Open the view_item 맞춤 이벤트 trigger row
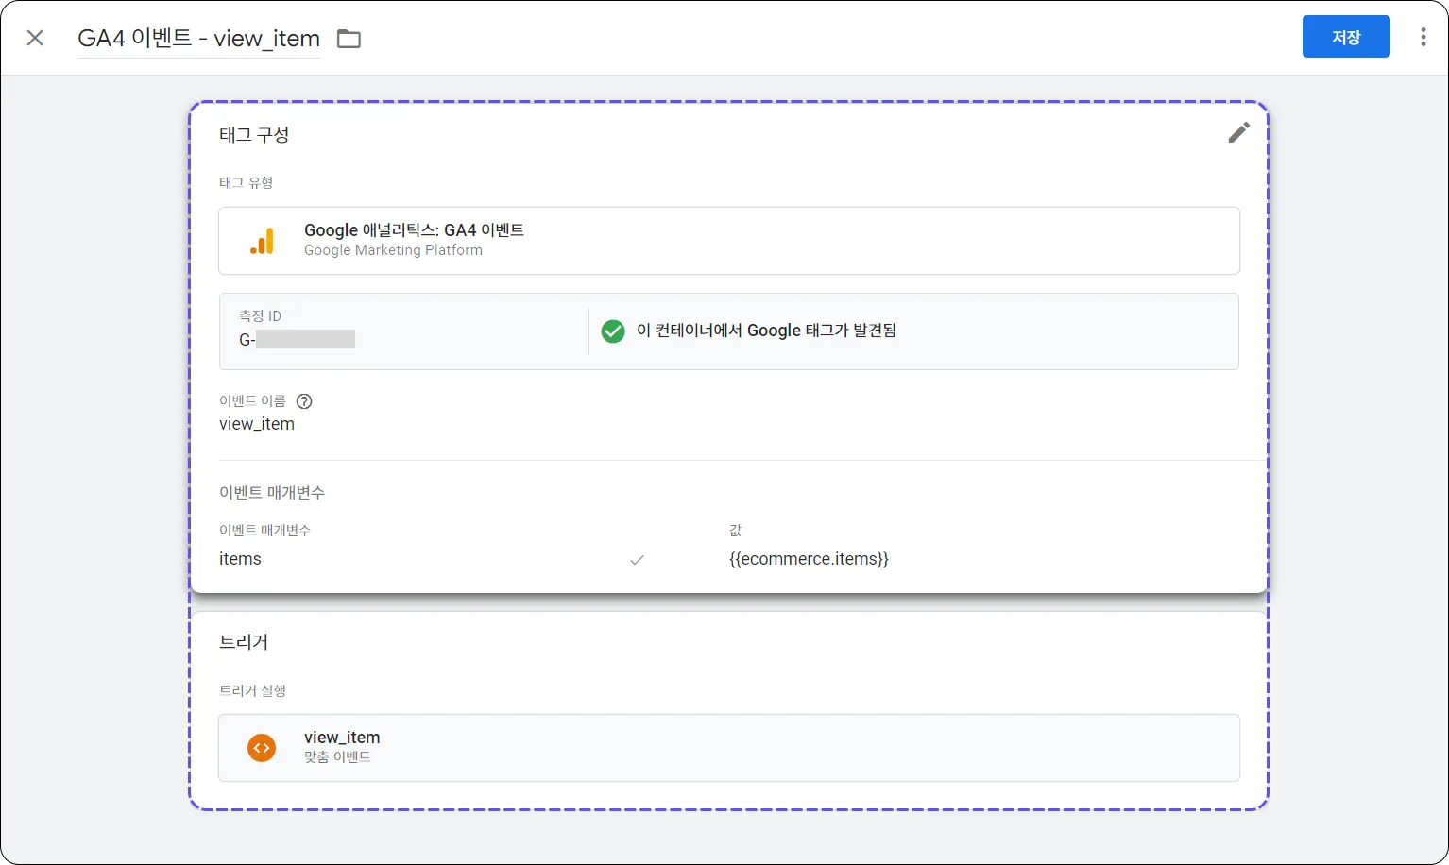This screenshot has height=865, width=1449. click(728, 748)
